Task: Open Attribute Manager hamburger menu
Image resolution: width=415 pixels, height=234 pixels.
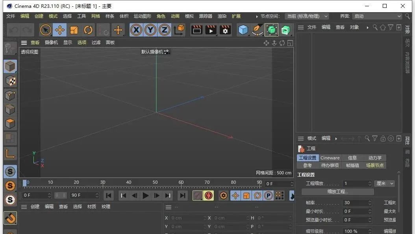Action: [x=301, y=139]
